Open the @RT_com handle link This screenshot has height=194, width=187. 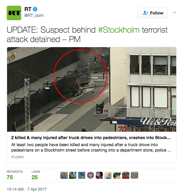pyautogui.click(x=34, y=15)
